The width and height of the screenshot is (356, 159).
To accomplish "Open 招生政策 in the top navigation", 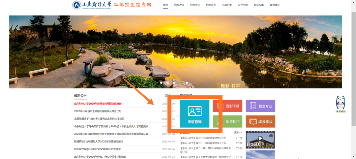I will coord(179,5).
